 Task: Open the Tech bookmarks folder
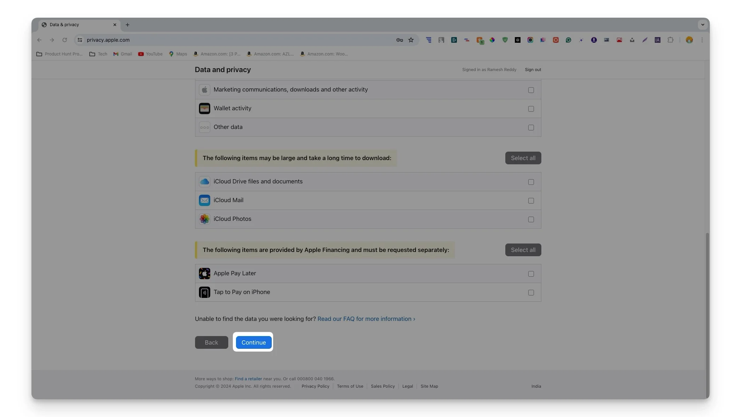coord(98,54)
